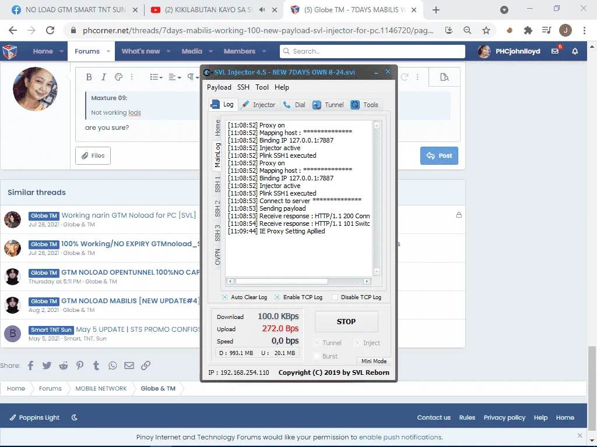Open Chrome three-dot menu
Screen dimensions: 597x447
pyautogui.click(x=584, y=30)
